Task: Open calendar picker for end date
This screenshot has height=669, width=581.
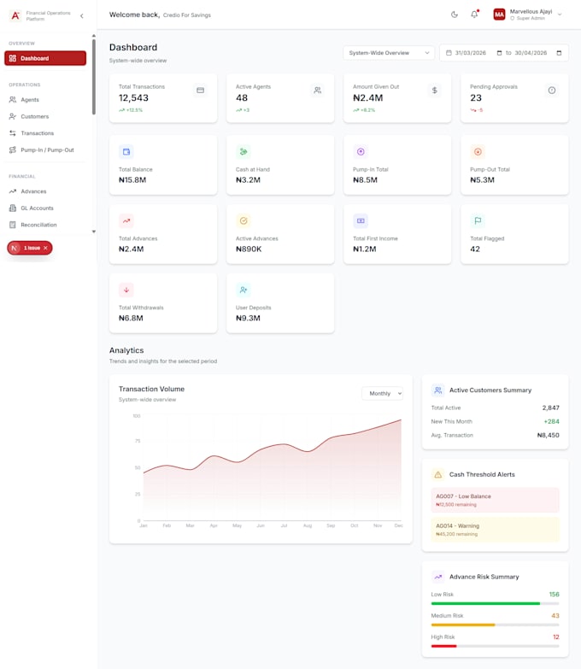Action: tap(559, 53)
